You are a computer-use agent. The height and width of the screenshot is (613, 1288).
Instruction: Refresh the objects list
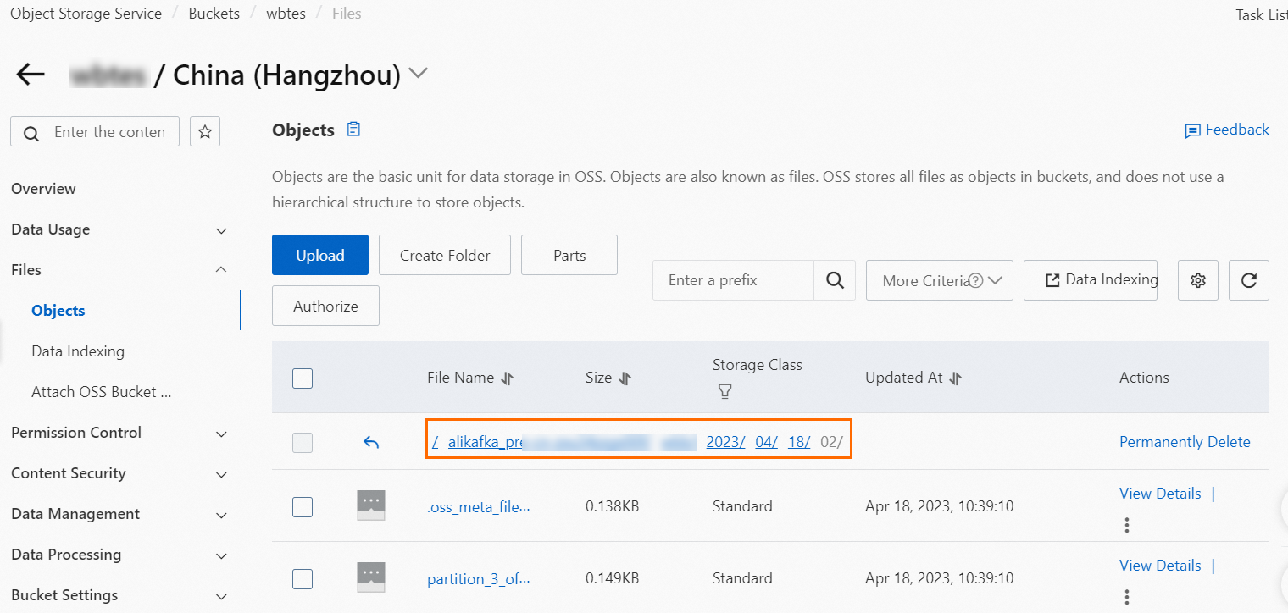(1249, 280)
